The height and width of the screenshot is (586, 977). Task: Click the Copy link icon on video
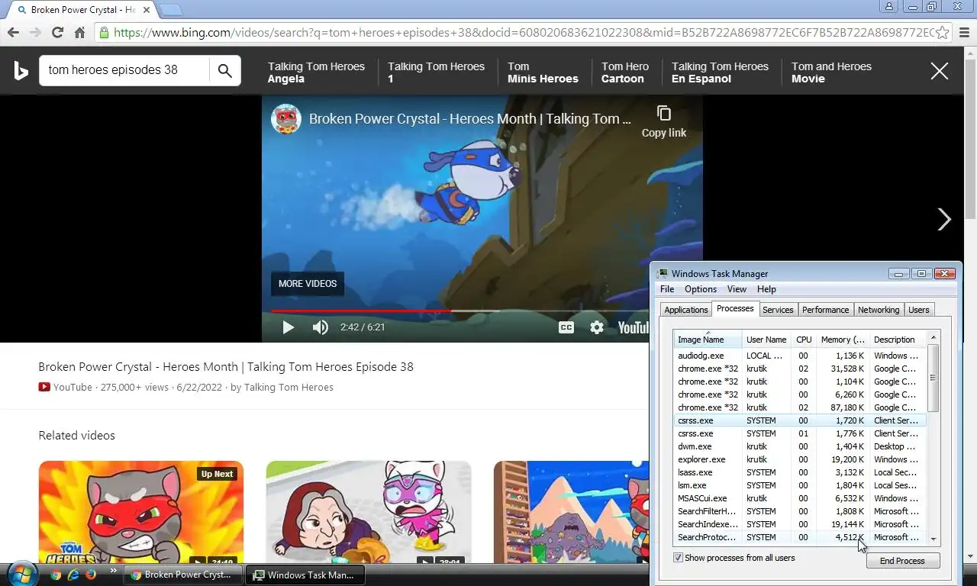pyautogui.click(x=664, y=114)
